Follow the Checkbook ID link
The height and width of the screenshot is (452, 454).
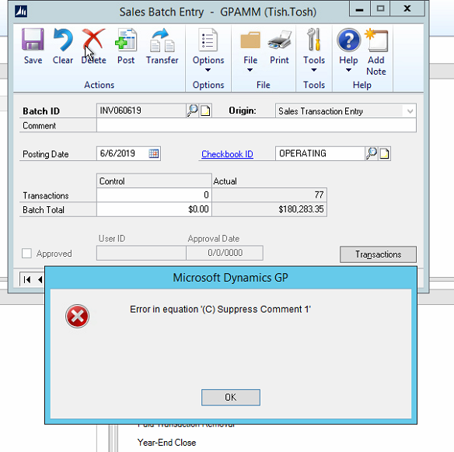(x=227, y=154)
